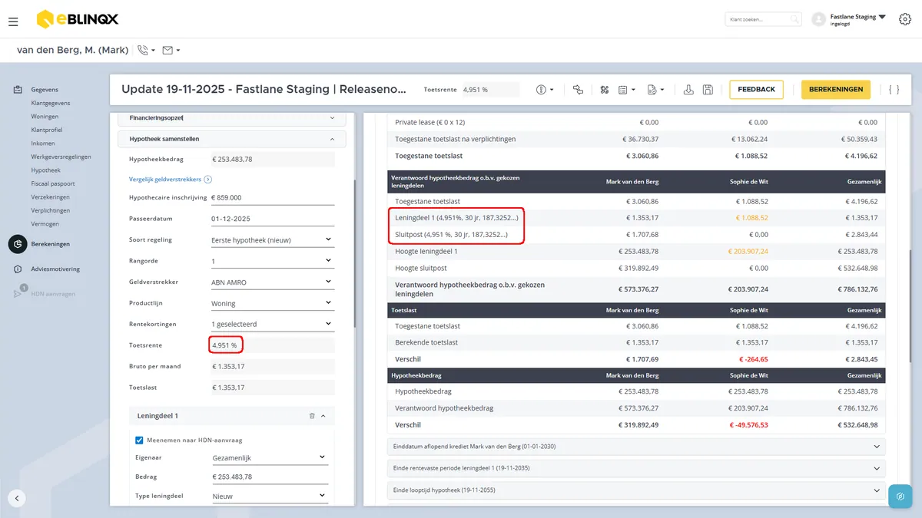Screen dimensions: 922x518
Task: Click the yellow BEREKENINGEN button
Action: tap(836, 90)
